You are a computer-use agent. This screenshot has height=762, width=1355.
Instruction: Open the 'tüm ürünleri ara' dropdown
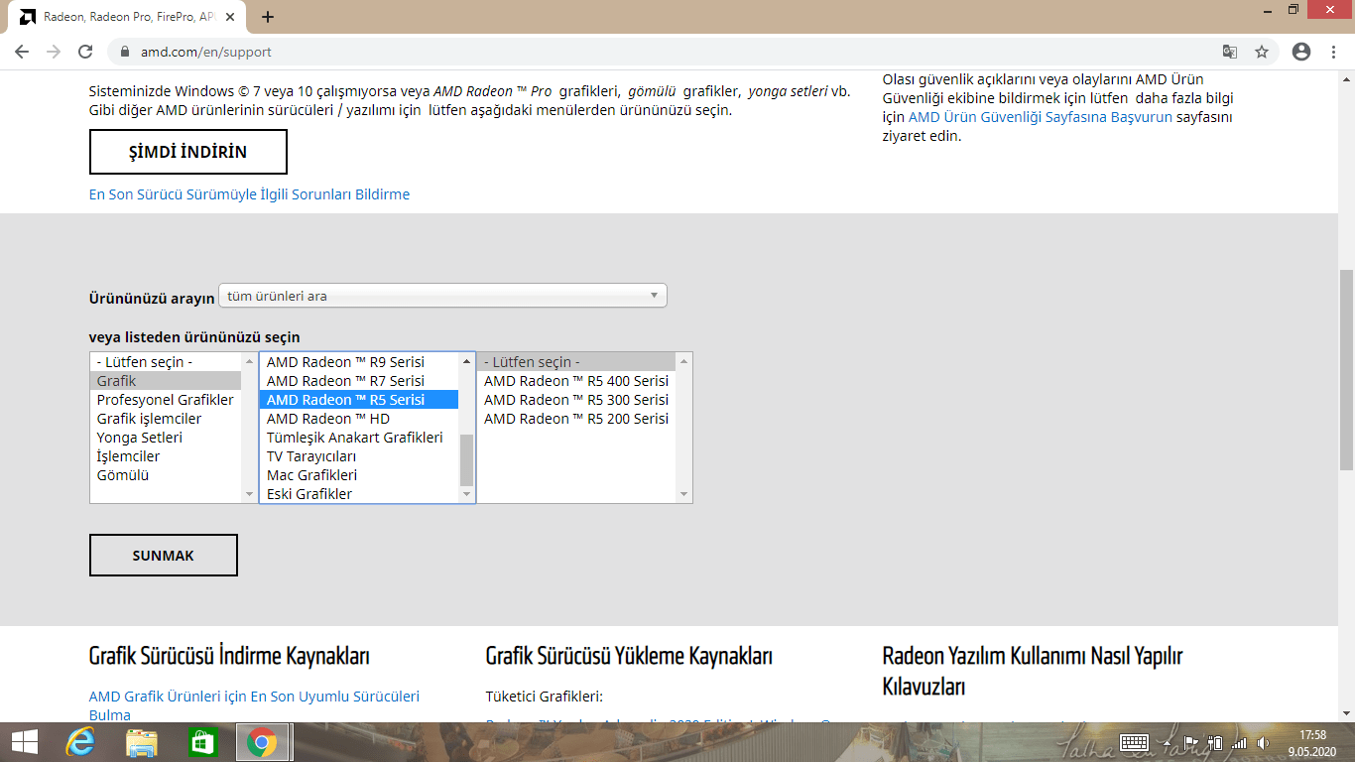(442, 296)
